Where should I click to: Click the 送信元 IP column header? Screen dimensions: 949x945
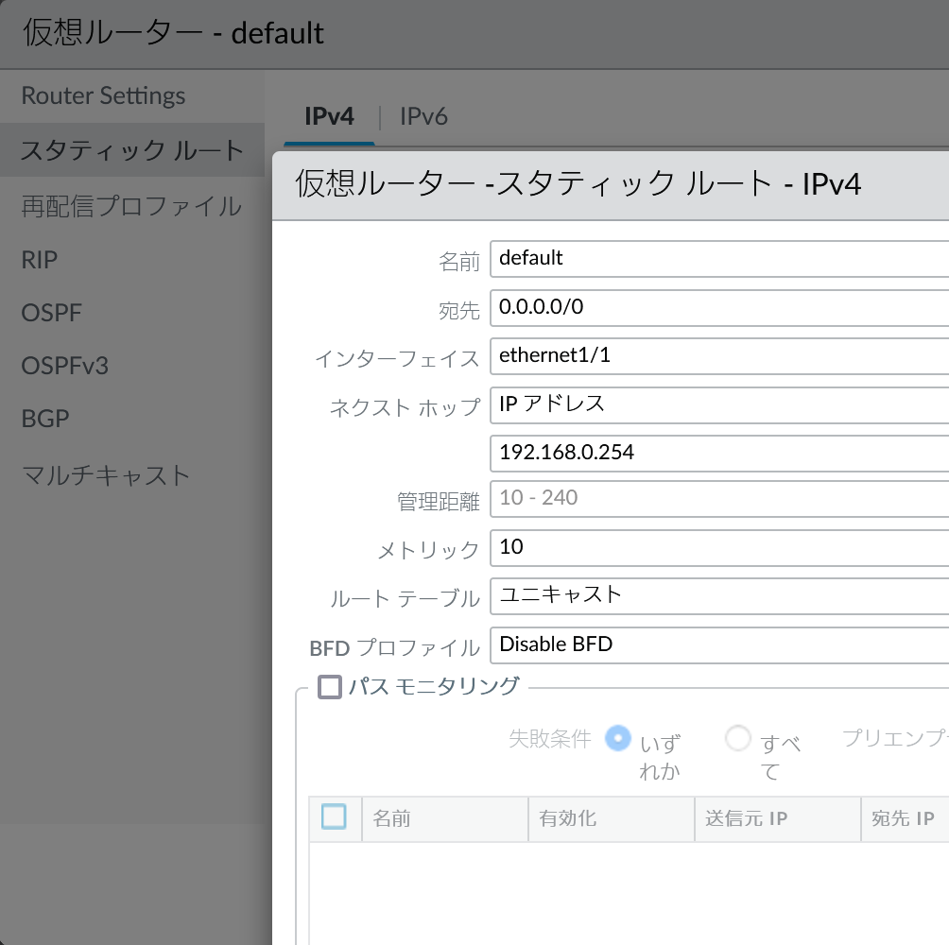[778, 819]
